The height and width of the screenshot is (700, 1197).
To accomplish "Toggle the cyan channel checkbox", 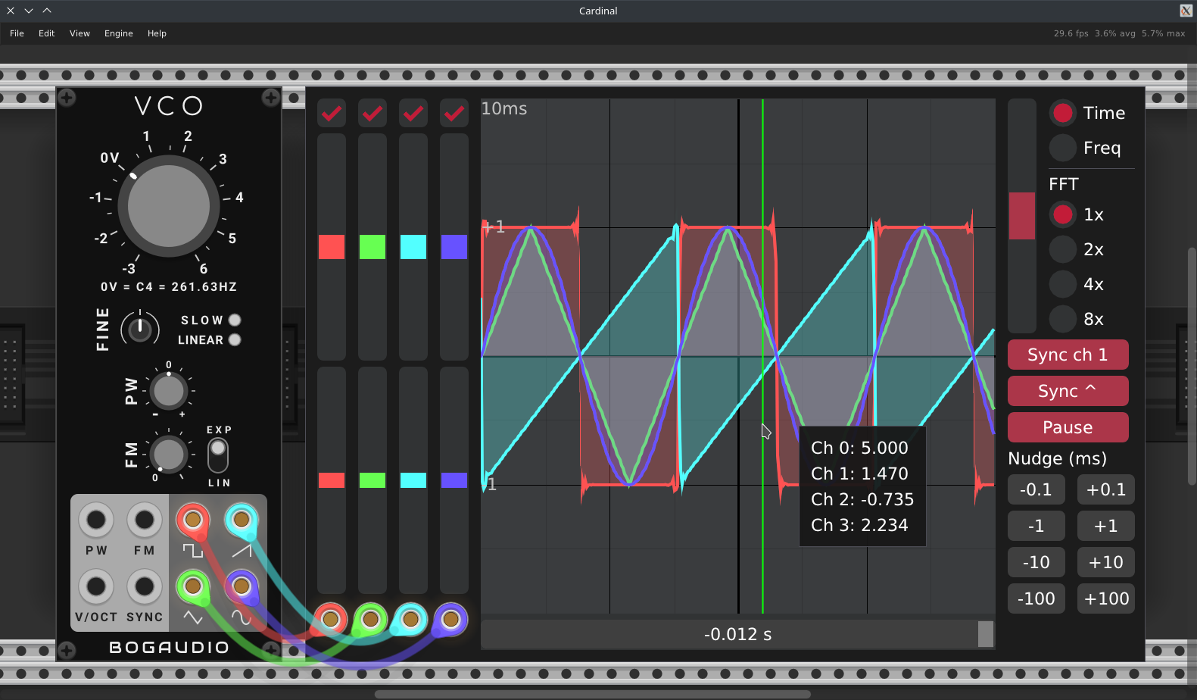I will coord(413,114).
